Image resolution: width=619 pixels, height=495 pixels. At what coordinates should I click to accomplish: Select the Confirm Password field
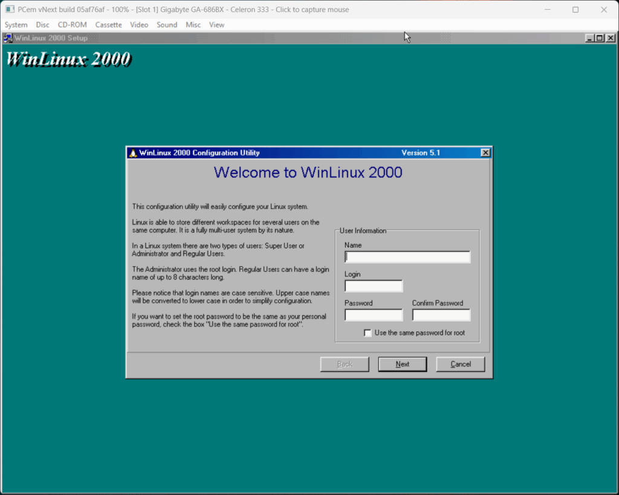pyautogui.click(x=441, y=315)
